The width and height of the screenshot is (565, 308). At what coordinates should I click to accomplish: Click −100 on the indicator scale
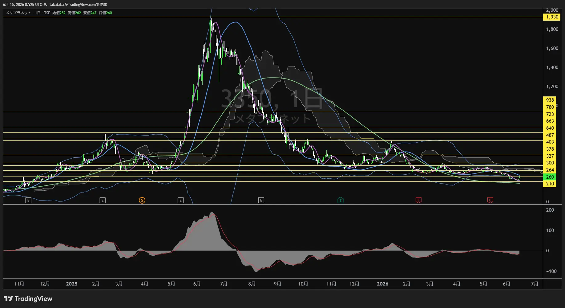click(551, 271)
